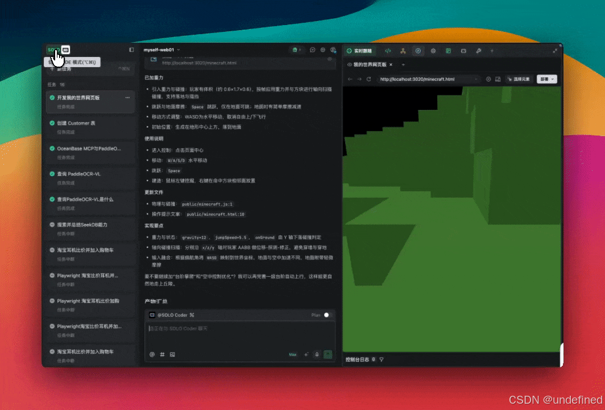
Task: Open task 搜索并总结SeekDB能力
Action: pos(90,229)
